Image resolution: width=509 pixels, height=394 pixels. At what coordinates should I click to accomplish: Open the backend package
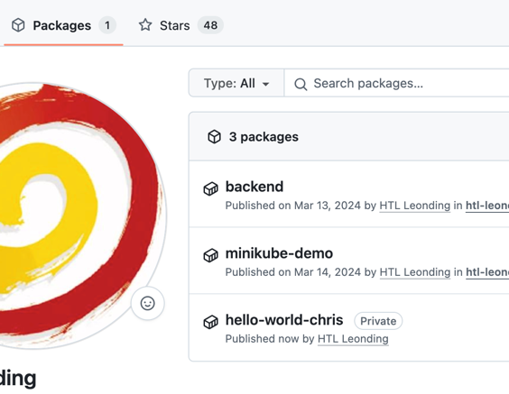[255, 187]
